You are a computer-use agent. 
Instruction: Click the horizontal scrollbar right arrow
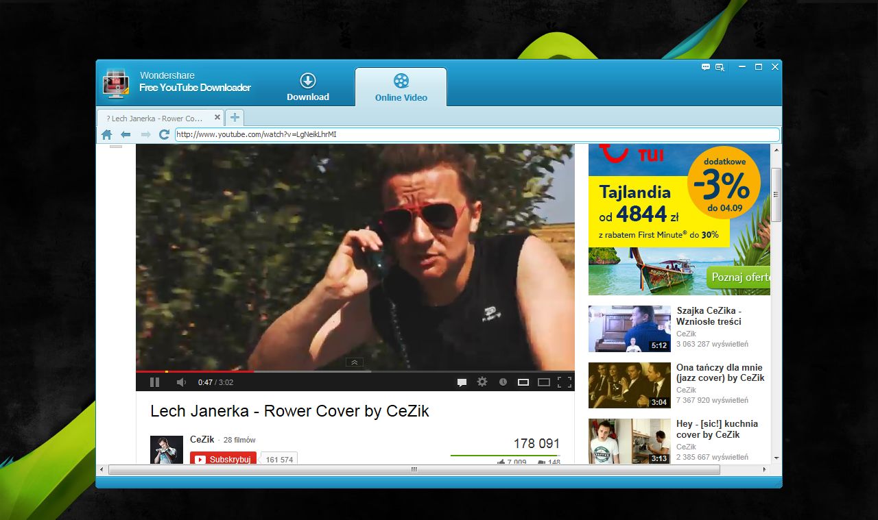click(x=766, y=469)
